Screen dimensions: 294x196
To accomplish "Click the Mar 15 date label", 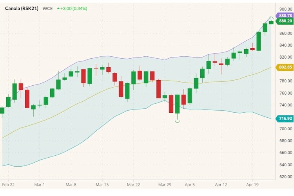I will pos(102,184).
